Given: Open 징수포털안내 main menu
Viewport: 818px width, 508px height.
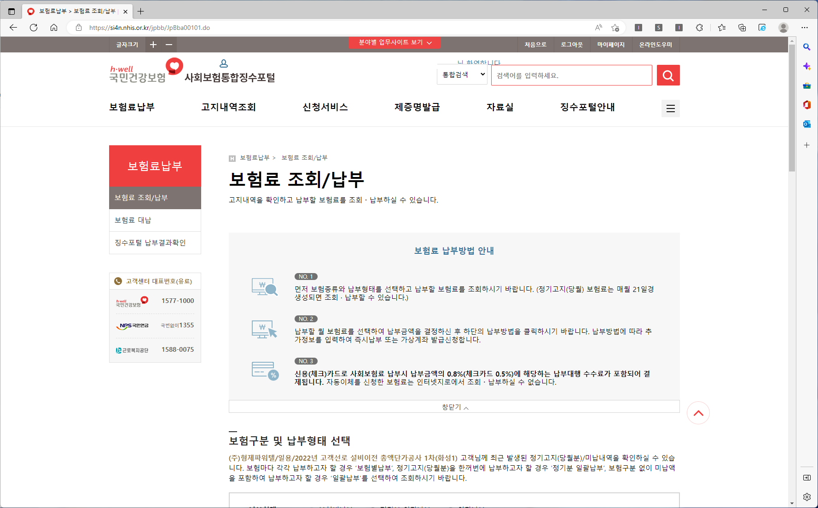Looking at the screenshot, I should 587,107.
